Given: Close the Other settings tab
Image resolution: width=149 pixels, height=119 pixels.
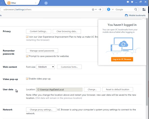Looking at the screenshot, I should [x=36, y=3].
